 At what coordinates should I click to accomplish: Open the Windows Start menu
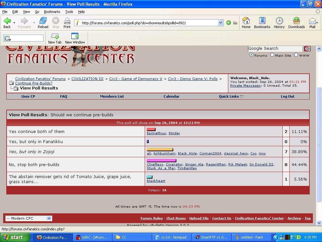point(15,237)
